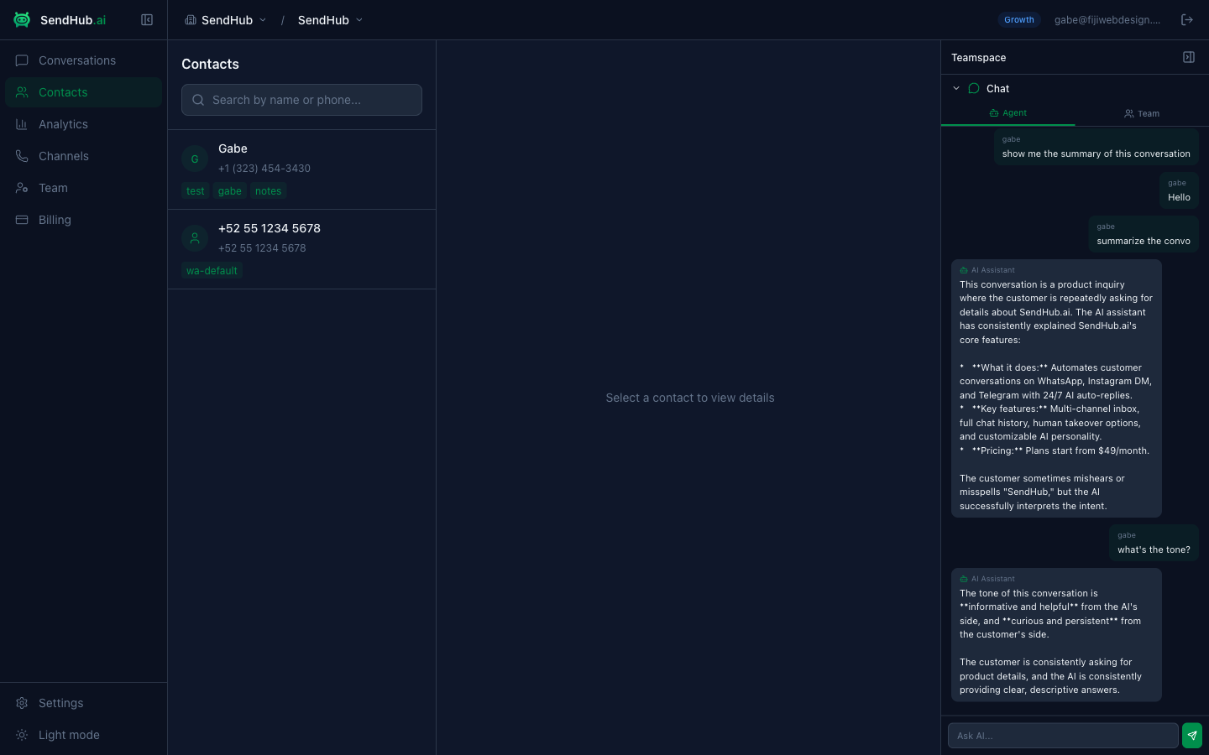The width and height of the screenshot is (1209, 755).
Task: Select the Gabe contact
Action: (301, 169)
